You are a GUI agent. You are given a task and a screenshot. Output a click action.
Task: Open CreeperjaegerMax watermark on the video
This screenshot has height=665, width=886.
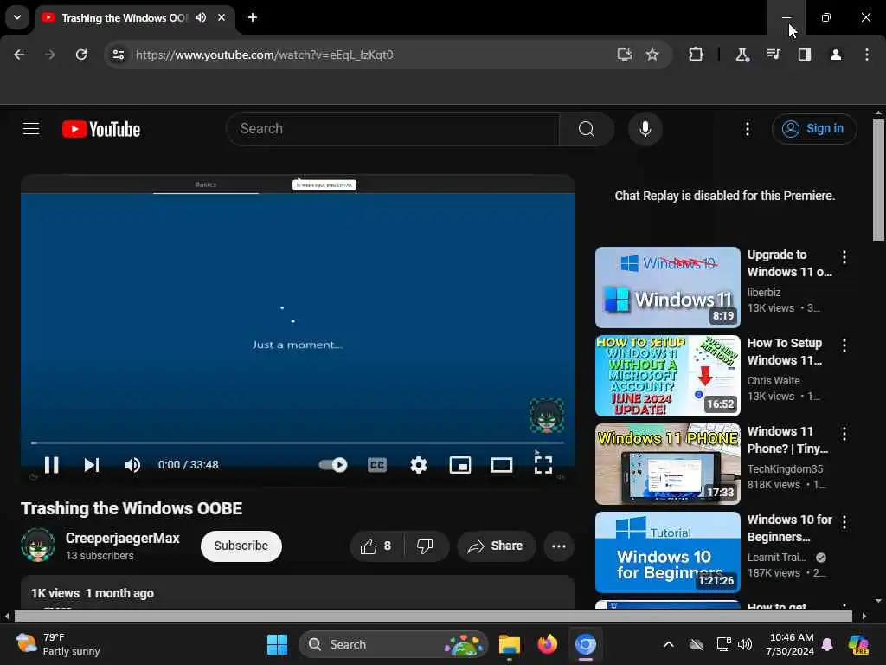click(547, 416)
